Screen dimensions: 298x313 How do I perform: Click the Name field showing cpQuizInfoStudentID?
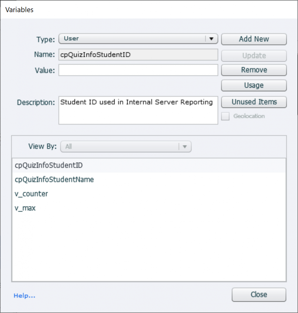pos(138,55)
